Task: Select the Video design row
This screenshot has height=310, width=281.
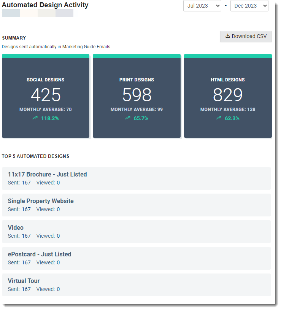Action: [136, 231]
